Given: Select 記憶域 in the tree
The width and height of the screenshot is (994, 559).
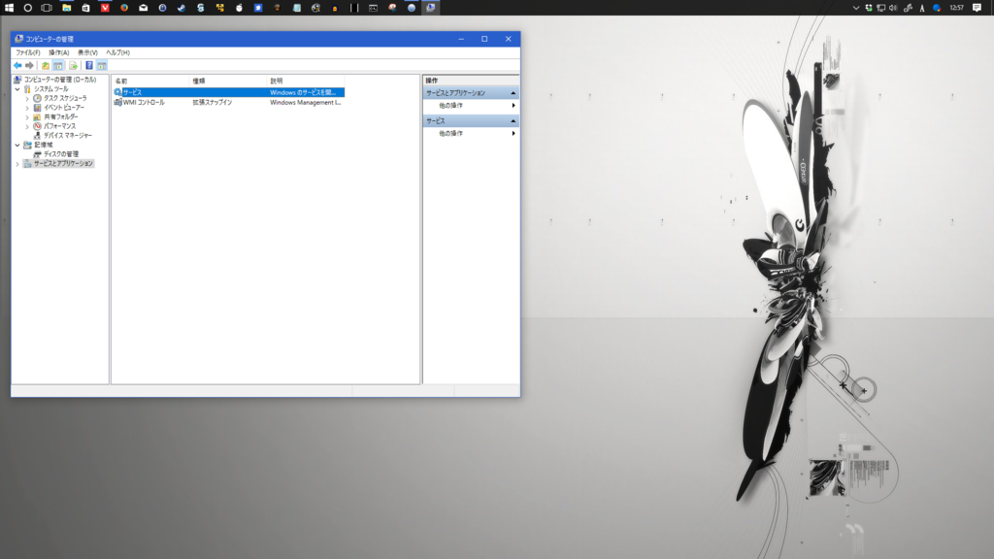Looking at the screenshot, I should (43, 145).
